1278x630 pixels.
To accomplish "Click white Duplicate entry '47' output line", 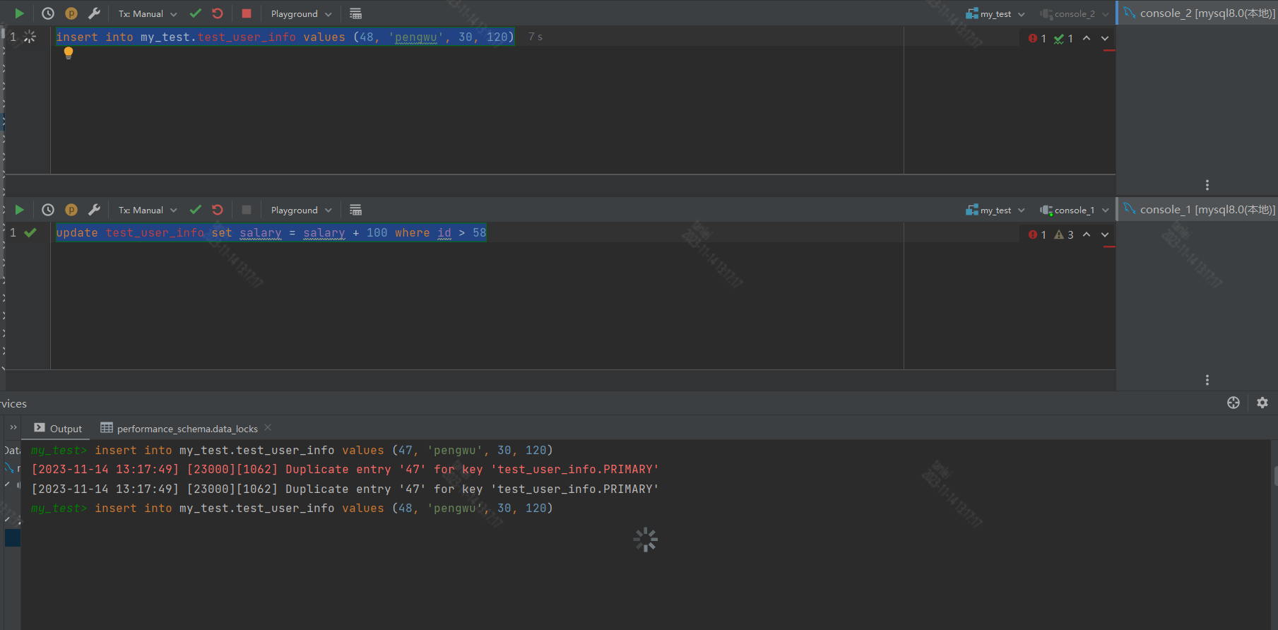I will coord(345,489).
